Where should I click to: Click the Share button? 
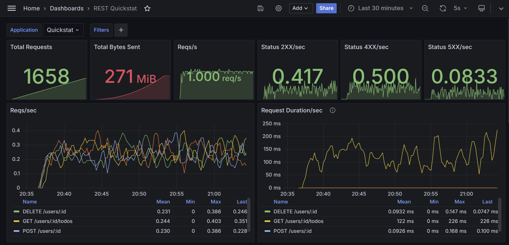click(326, 8)
